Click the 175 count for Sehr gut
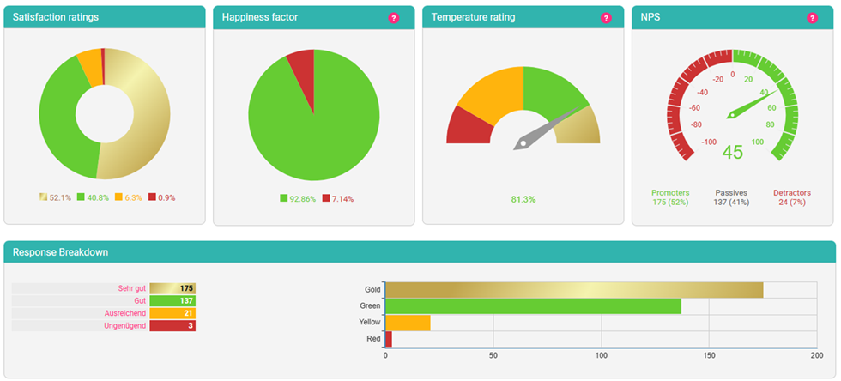Image resolution: width=841 pixels, height=381 pixels. 172,288
